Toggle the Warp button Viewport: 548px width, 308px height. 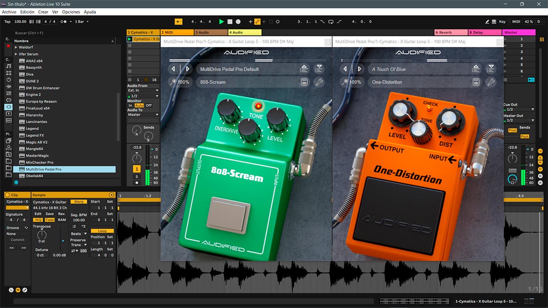[x=79, y=201]
